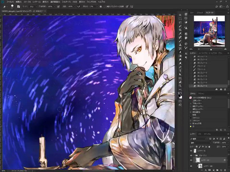
Task: Open the brush preset picker
Action: pyautogui.click(x=13, y=7)
